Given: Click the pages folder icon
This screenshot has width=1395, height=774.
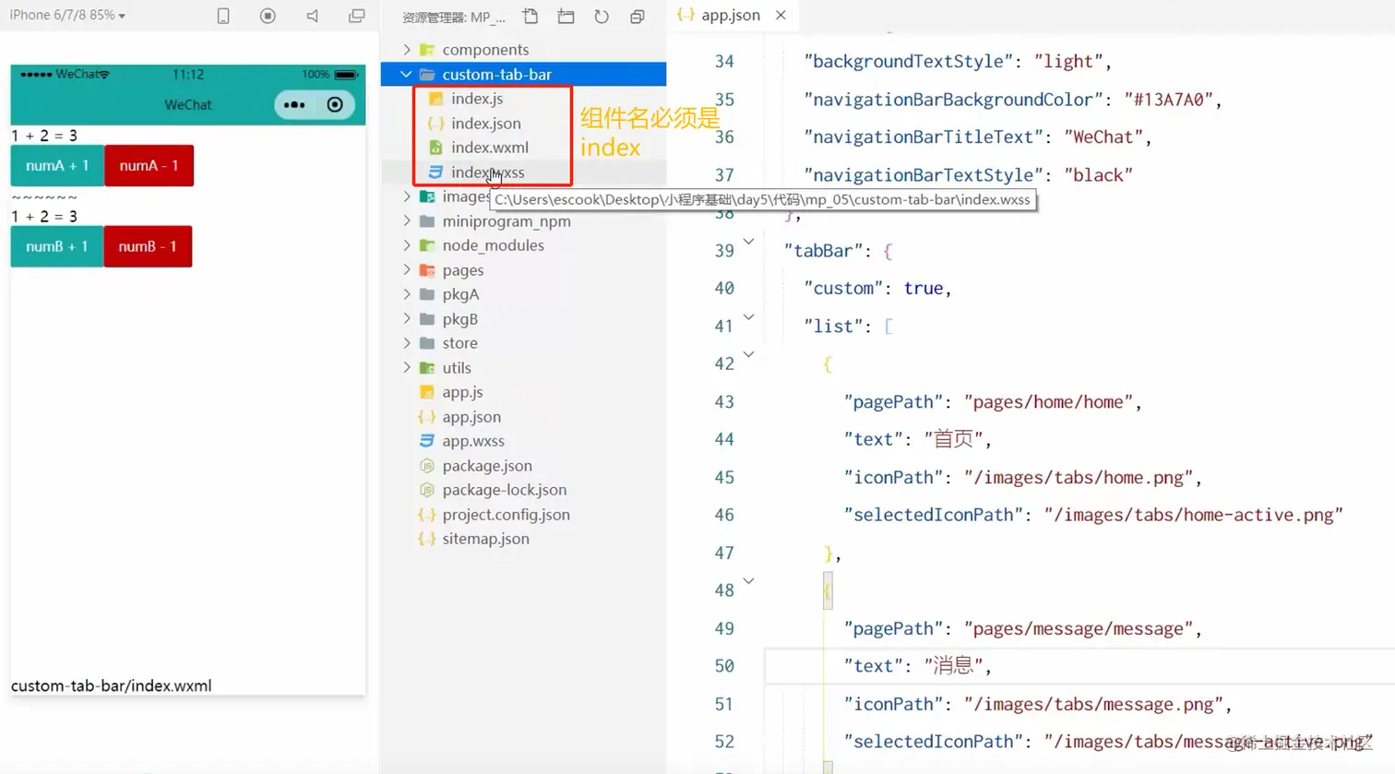Looking at the screenshot, I should 426,269.
